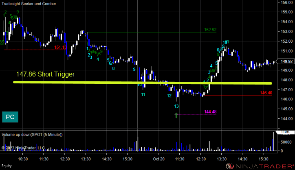Screen dimensions: 295x170
Task: Click the 10:30 time axis label
Action: [23, 159]
